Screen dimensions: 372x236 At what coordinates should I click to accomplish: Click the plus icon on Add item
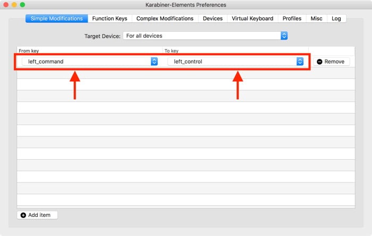click(23, 215)
